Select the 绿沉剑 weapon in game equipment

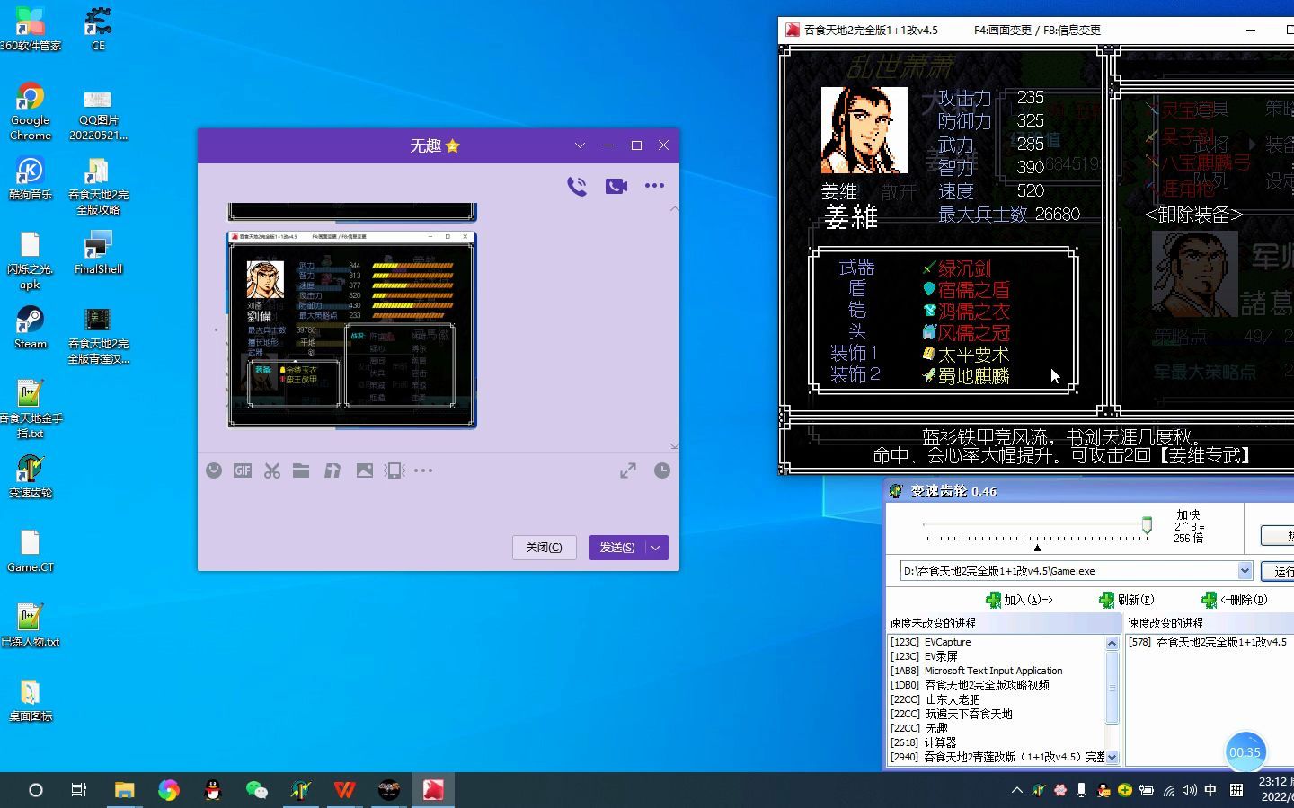[x=957, y=268]
